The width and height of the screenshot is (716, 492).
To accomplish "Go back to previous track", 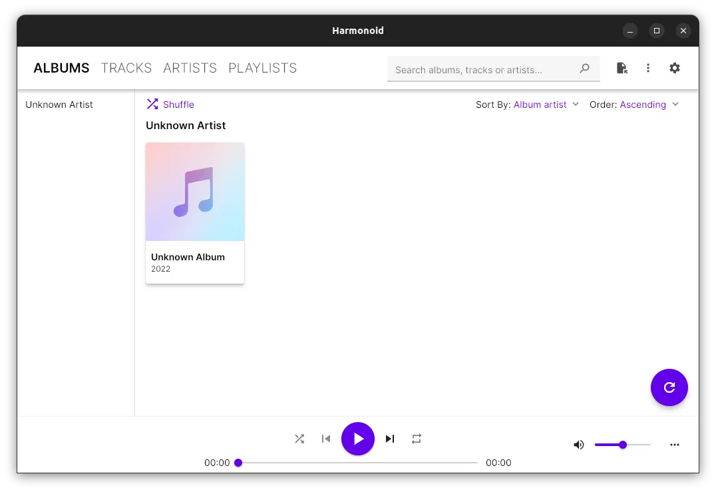I will pyautogui.click(x=326, y=439).
